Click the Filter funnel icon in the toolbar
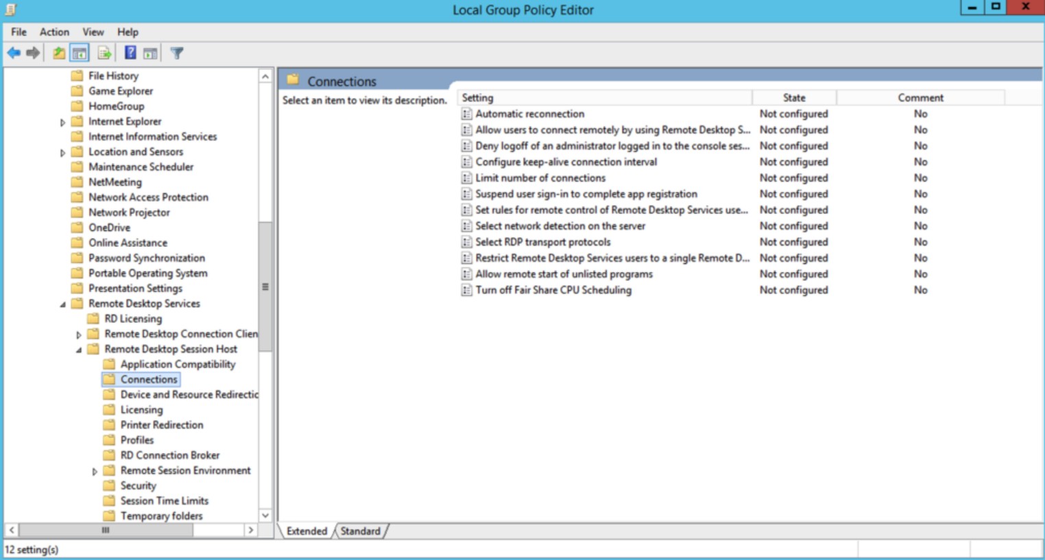Image resolution: width=1045 pixels, height=560 pixels. [x=177, y=53]
